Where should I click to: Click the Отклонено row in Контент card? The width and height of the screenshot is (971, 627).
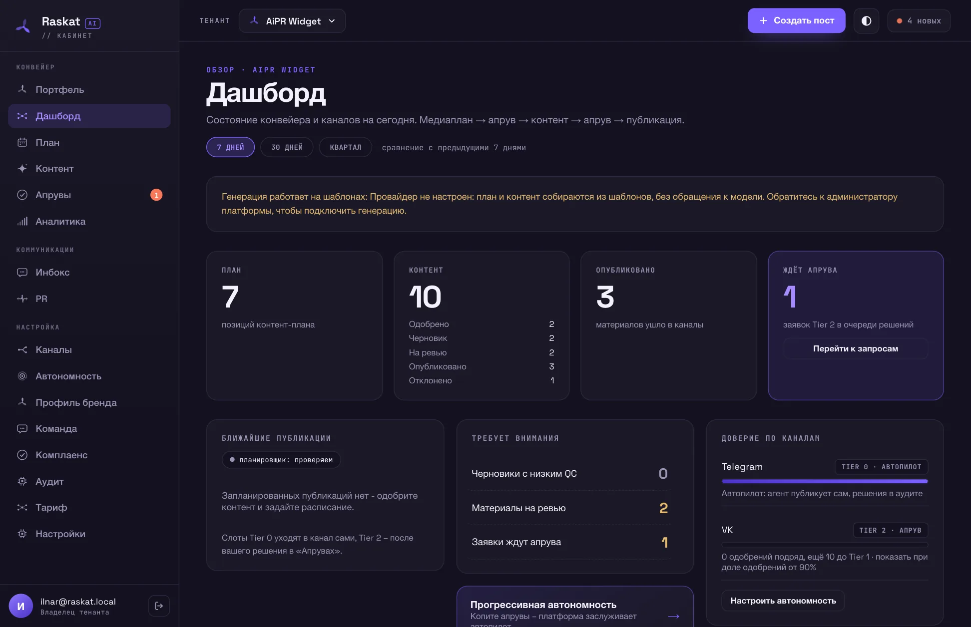[482, 380]
